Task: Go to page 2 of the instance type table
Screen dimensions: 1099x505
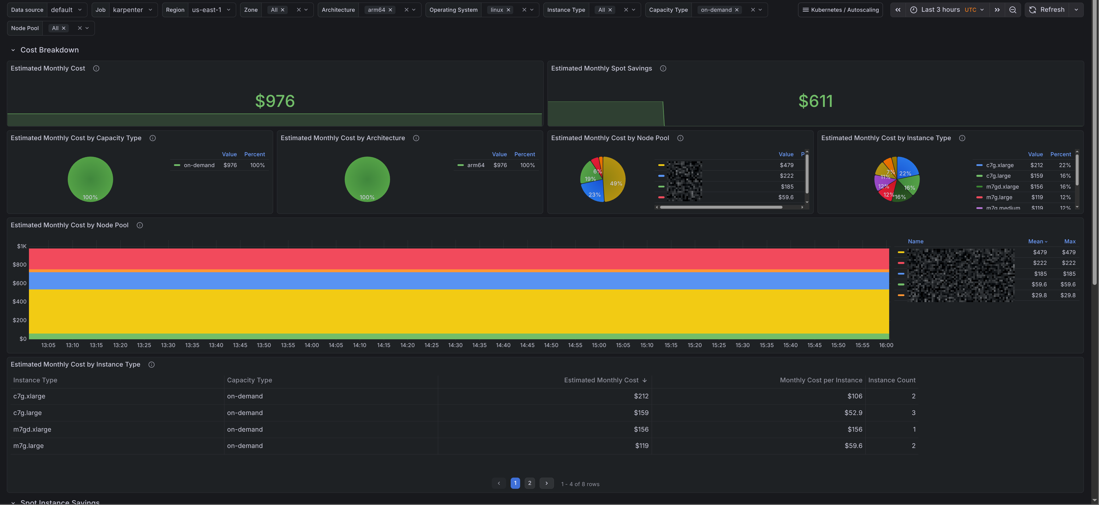Action: tap(530, 483)
